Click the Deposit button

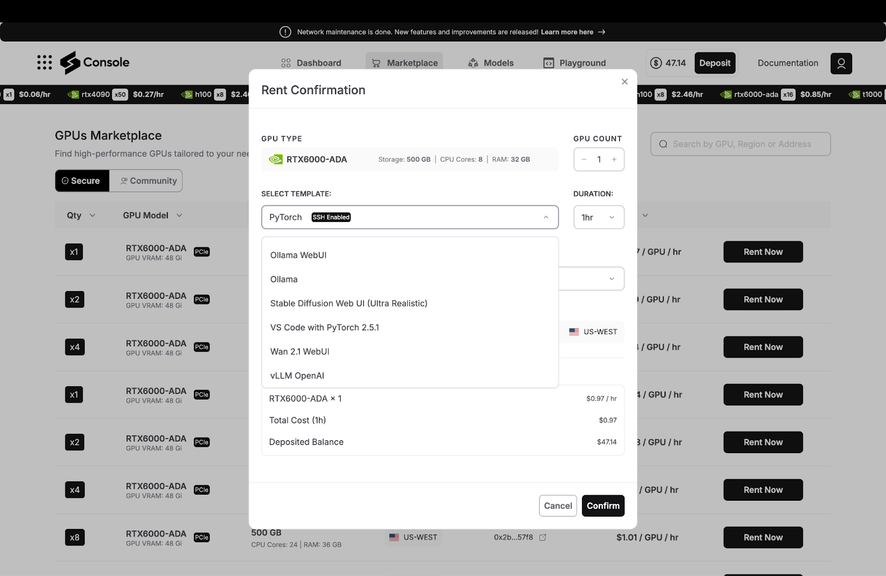click(x=714, y=63)
